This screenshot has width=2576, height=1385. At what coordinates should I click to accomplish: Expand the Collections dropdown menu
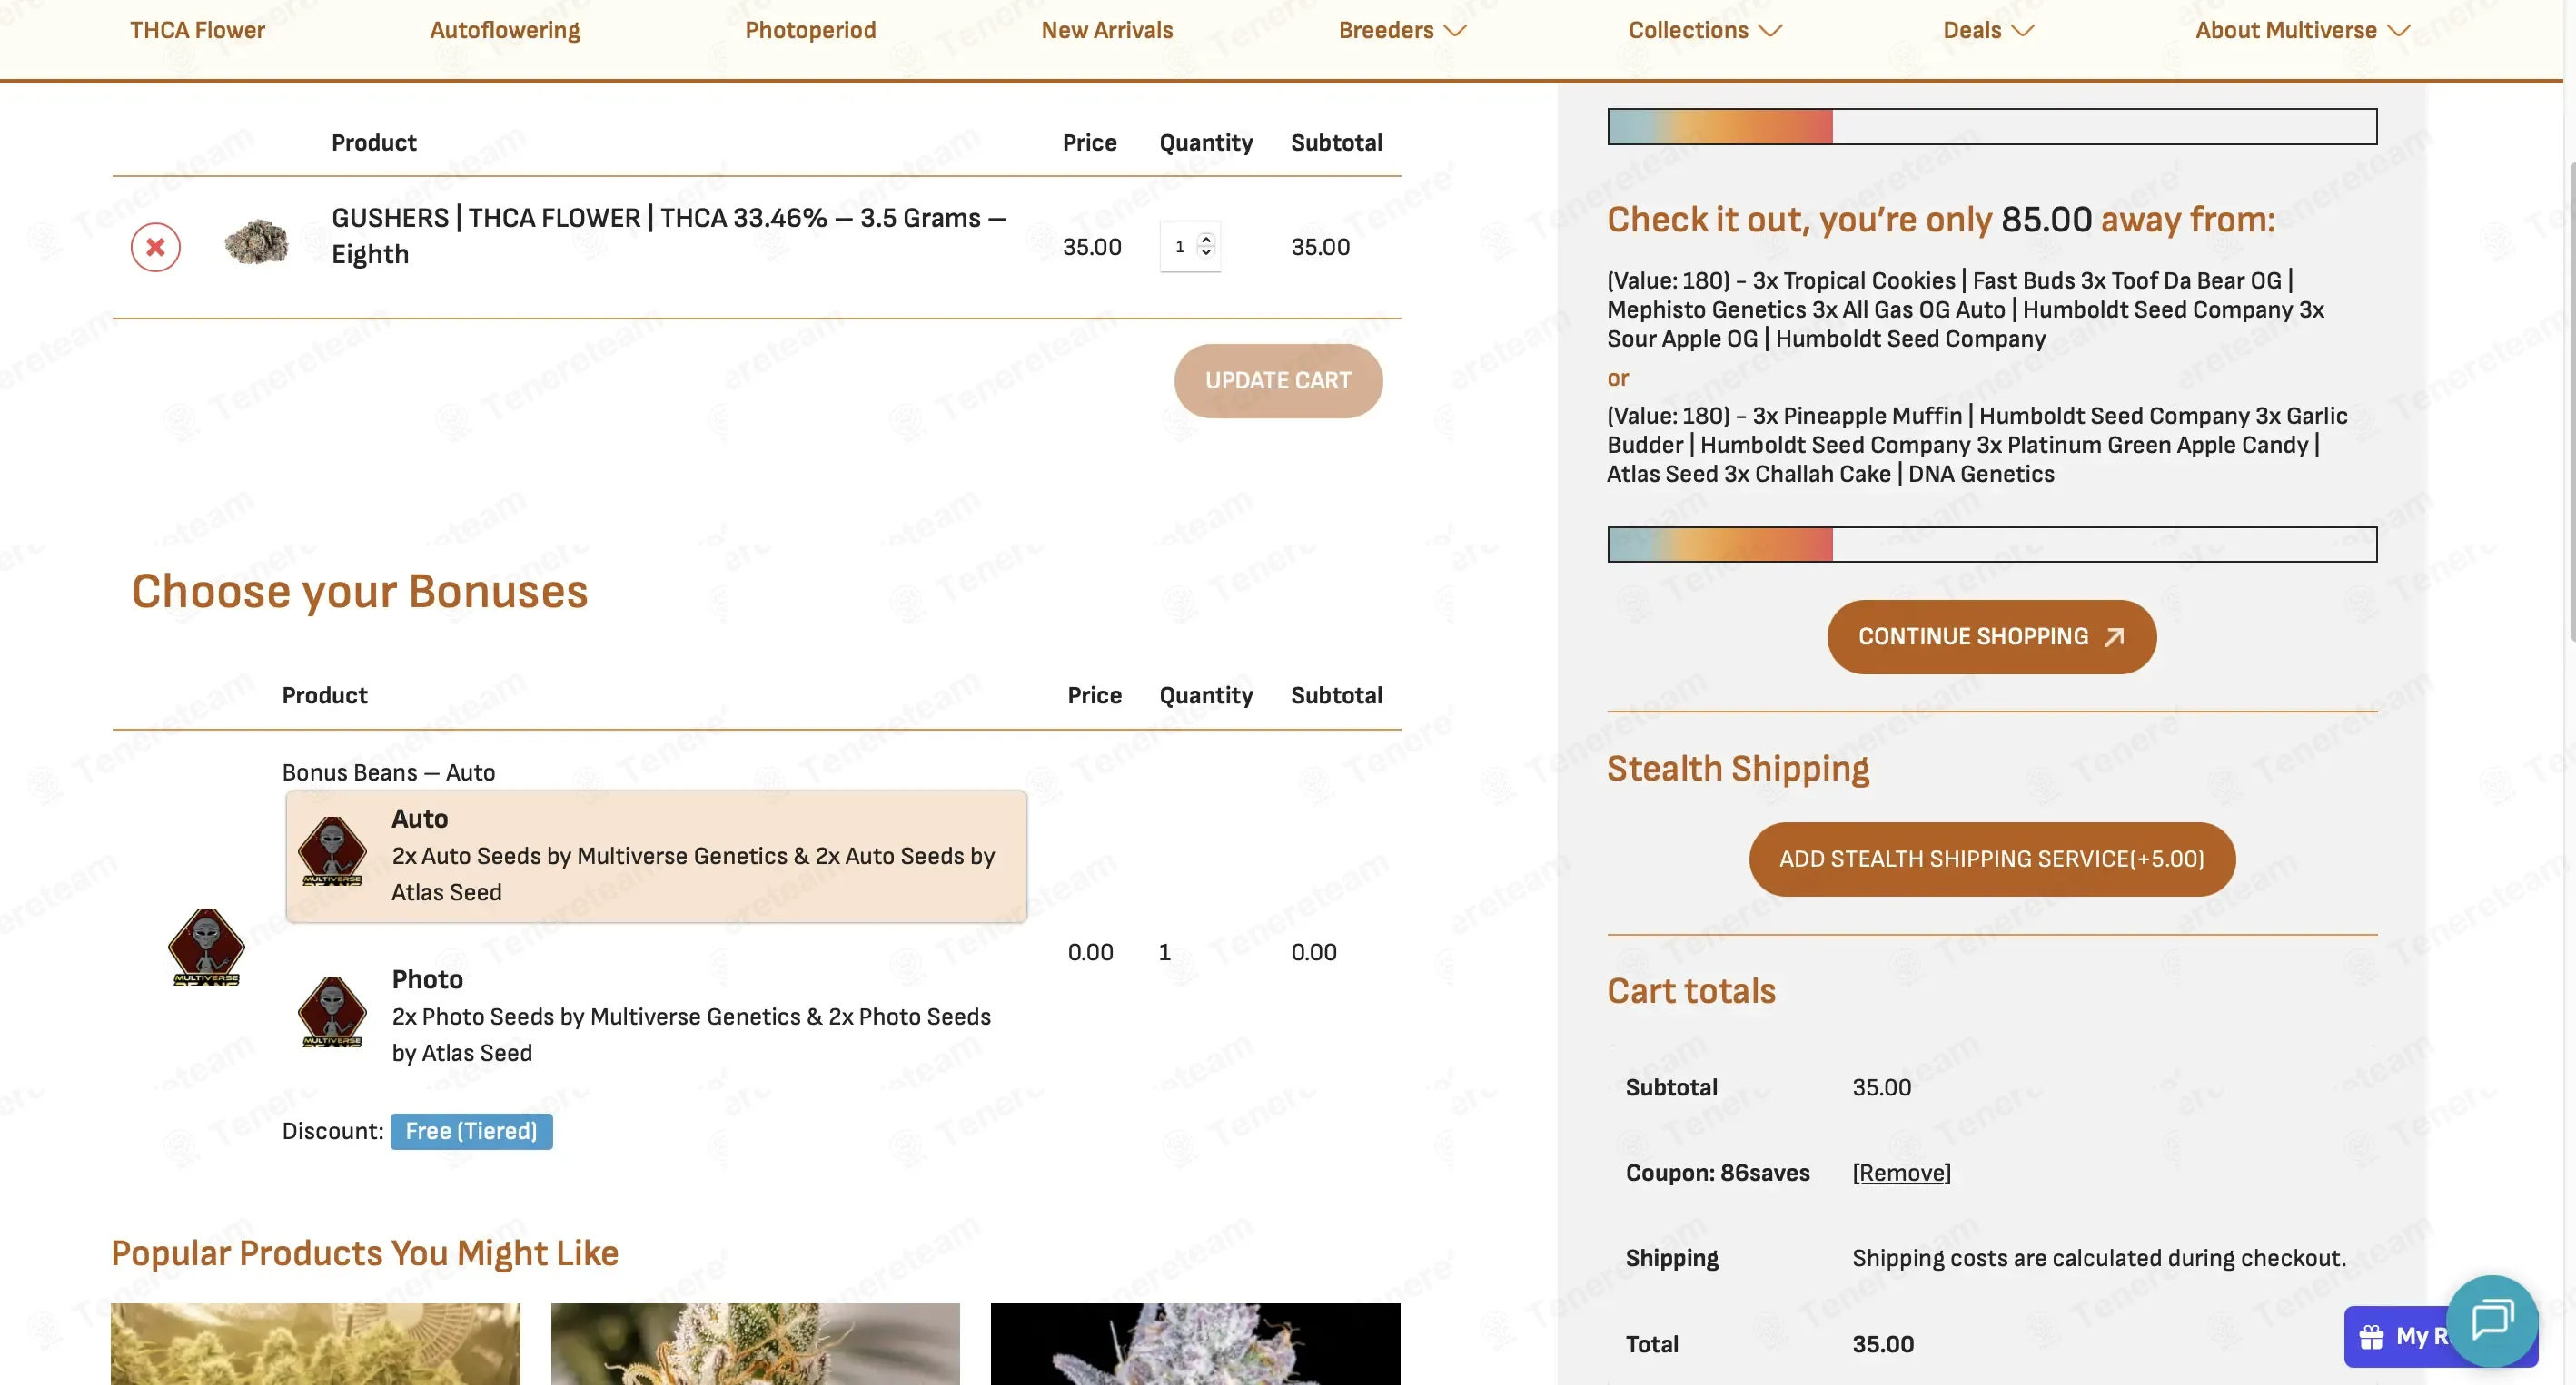point(1705,30)
